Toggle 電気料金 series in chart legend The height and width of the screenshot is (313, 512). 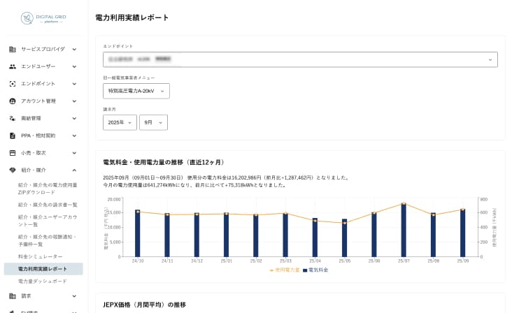pyautogui.click(x=315, y=270)
